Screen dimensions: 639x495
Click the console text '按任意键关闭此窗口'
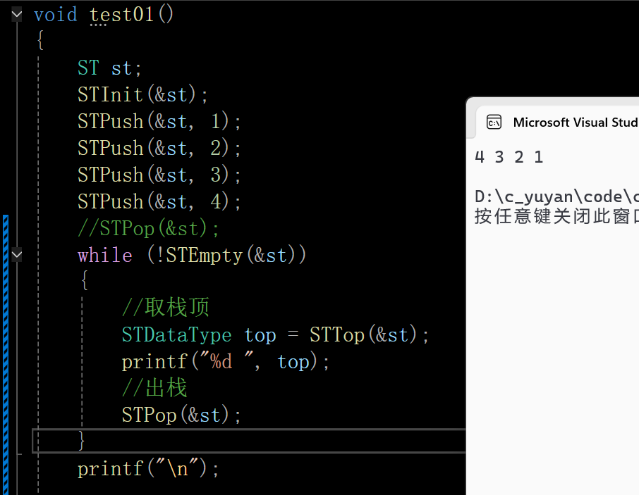(556, 216)
